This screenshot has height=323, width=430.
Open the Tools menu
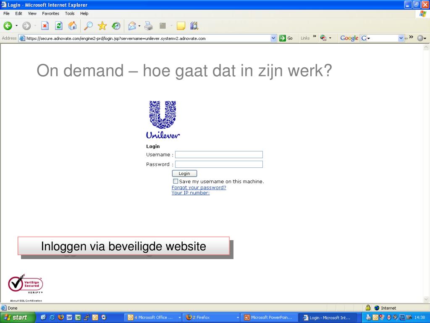tap(70, 13)
